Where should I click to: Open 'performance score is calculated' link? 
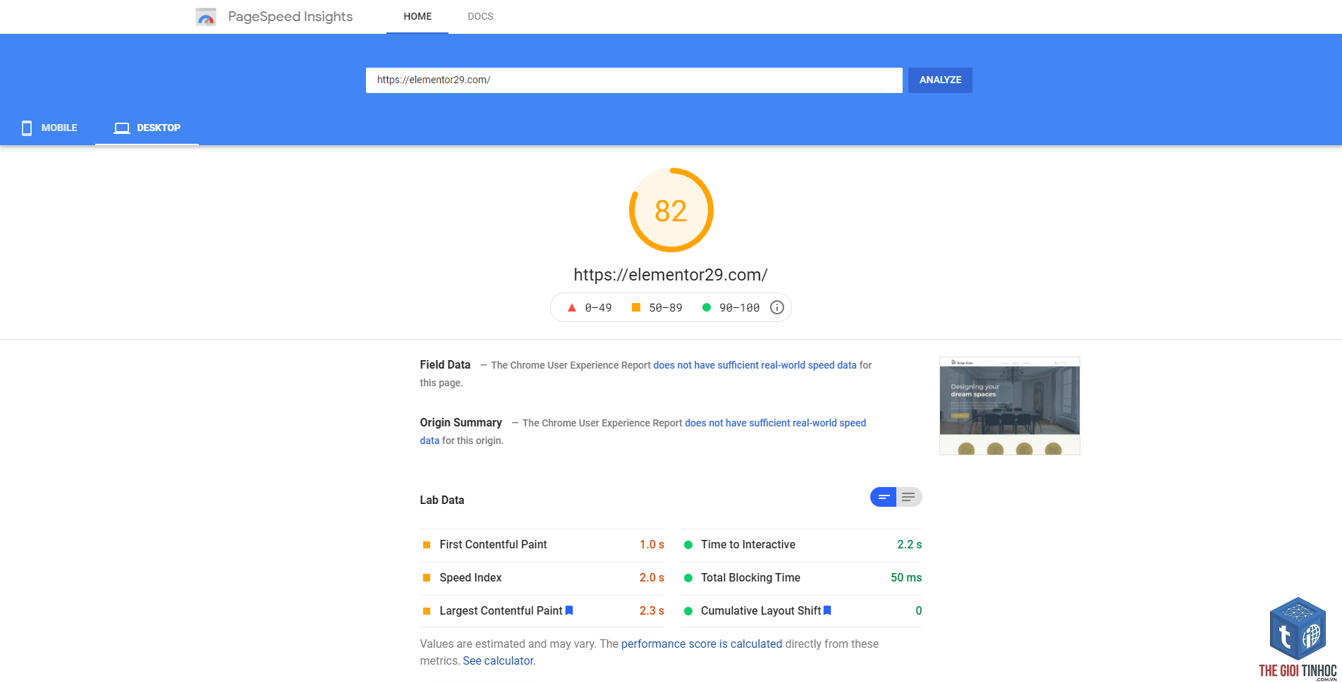coord(702,644)
